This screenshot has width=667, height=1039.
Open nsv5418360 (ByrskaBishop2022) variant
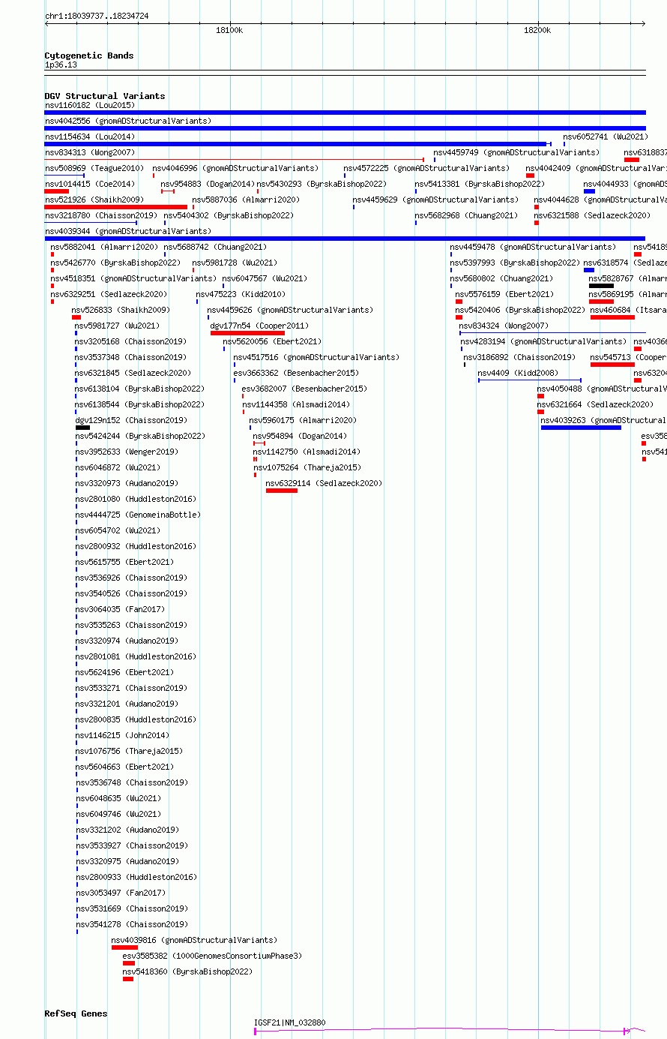pyautogui.click(x=187, y=971)
